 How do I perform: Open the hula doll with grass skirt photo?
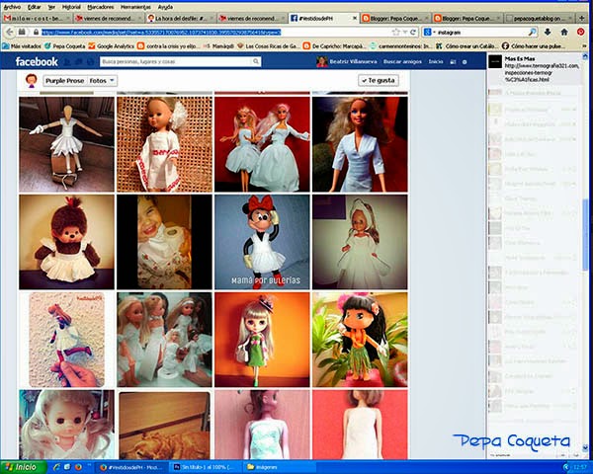360,340
